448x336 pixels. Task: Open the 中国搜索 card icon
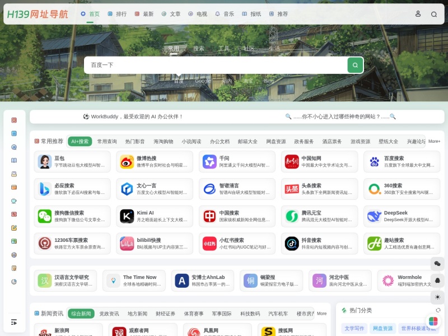click(209, 216)
